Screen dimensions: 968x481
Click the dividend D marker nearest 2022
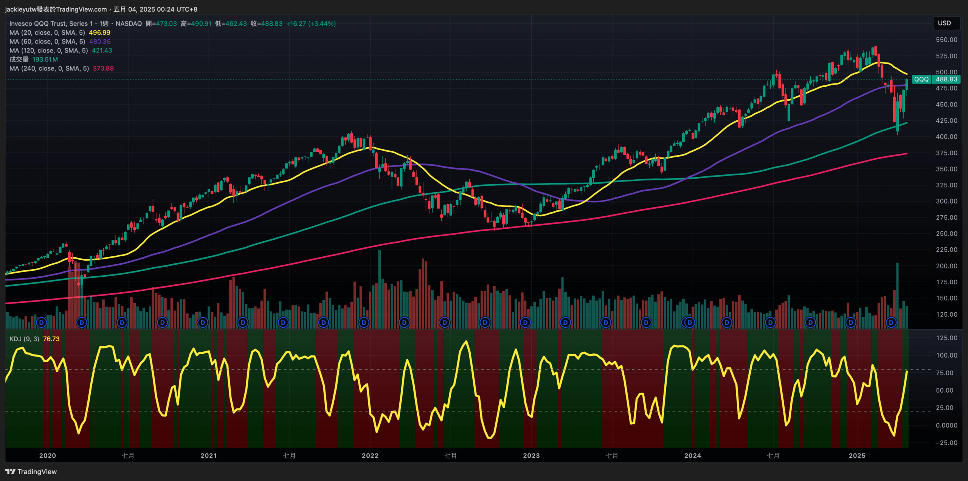coord(364,322)
